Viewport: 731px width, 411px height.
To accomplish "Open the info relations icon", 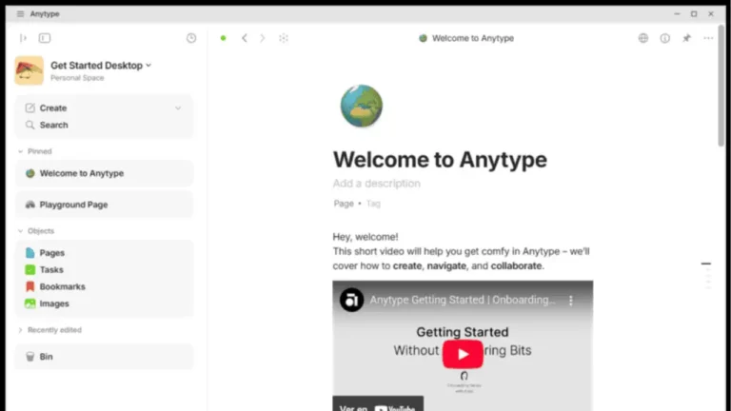I will pyautogui.click(x=664, y=38).
